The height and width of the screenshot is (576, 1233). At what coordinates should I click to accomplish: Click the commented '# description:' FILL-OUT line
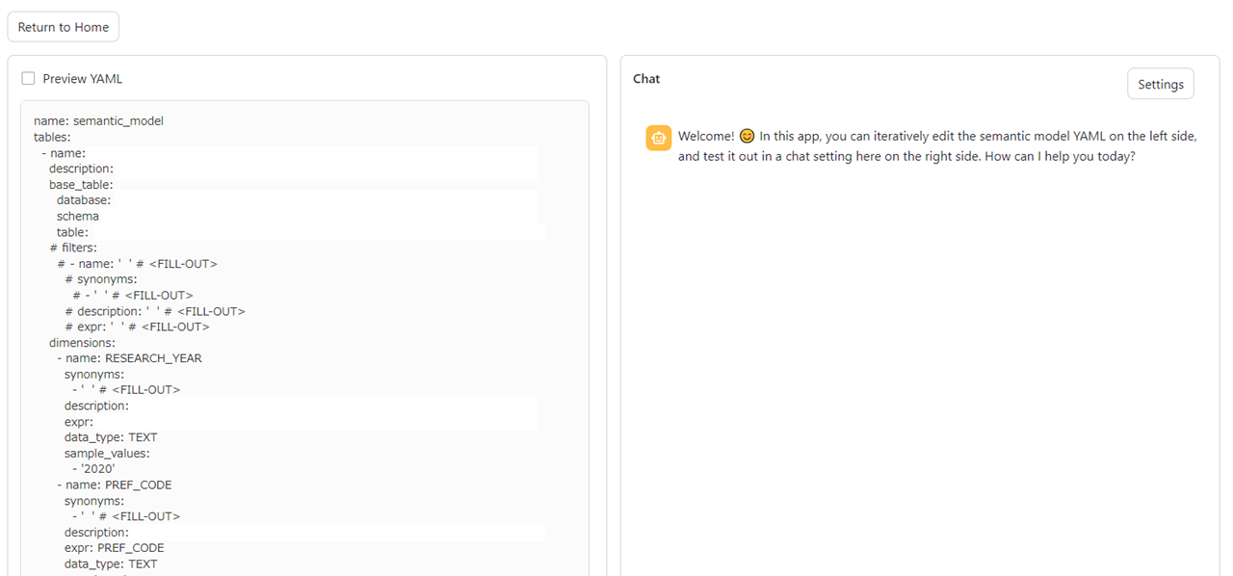[x=155, y=311]
